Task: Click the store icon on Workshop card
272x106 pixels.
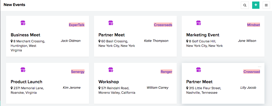Action: point(111,70)
